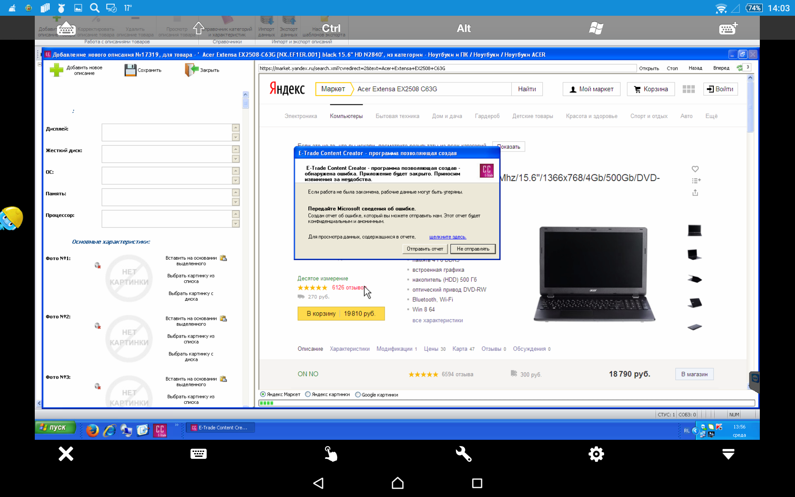Click up arrow of Дисплей field
The image size is (795, 497).
pos(236,128)
